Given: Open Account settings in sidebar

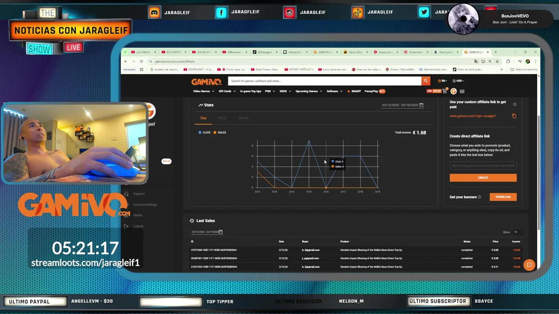Looking at the screenshot, I should click(145, 205).
